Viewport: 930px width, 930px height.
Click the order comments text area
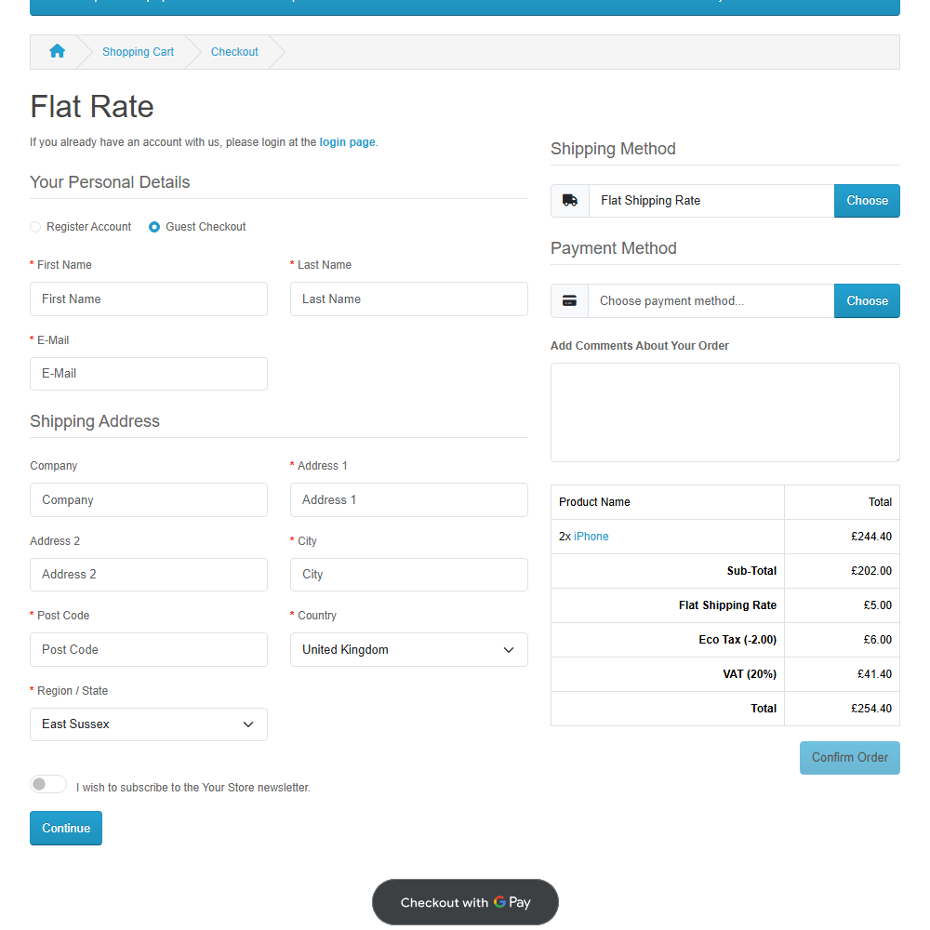[x=724, y=412]
